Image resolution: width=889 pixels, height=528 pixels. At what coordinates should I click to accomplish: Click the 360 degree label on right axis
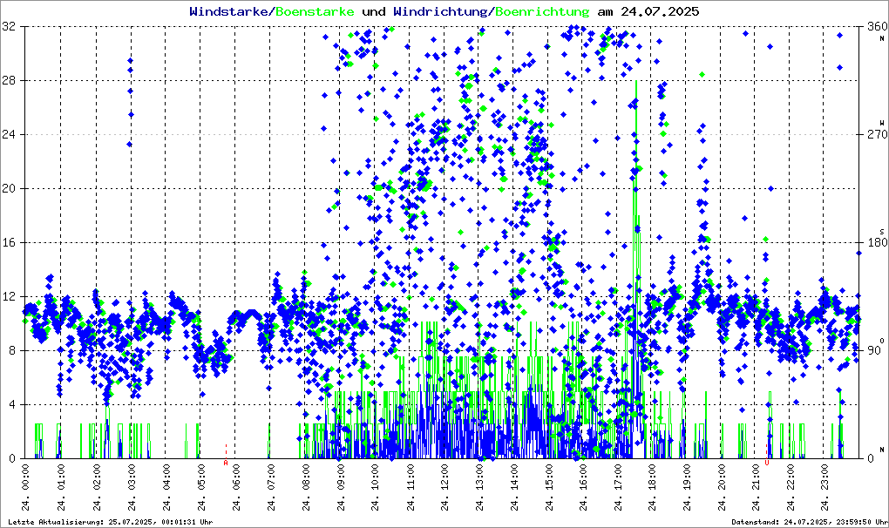pos(876,27)
